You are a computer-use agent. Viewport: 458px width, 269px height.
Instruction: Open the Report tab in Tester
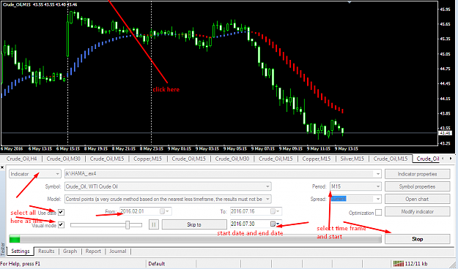(93, 251)
